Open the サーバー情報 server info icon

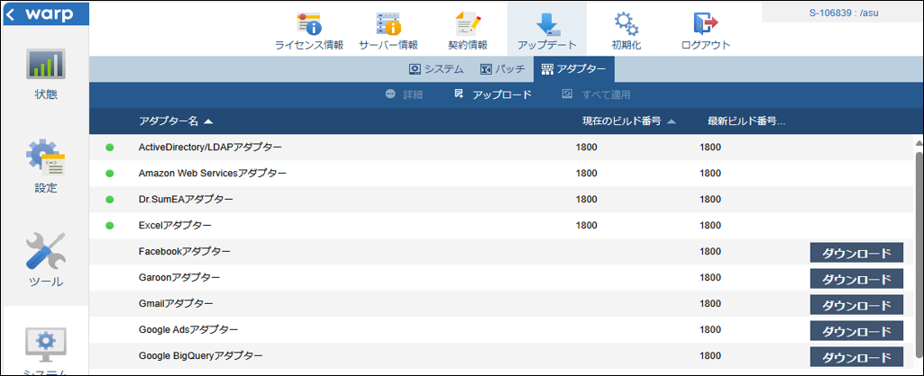(389, 24)
